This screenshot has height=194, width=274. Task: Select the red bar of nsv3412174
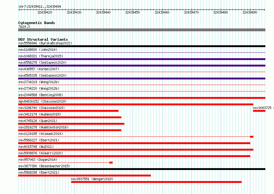click(70, 117)
